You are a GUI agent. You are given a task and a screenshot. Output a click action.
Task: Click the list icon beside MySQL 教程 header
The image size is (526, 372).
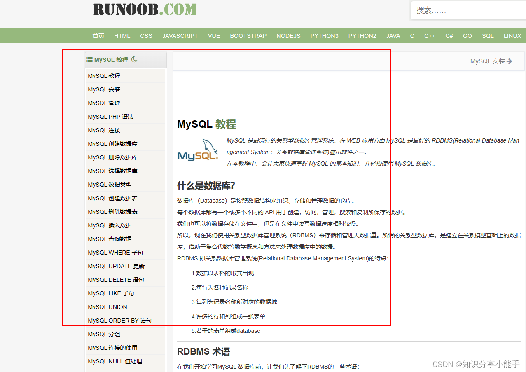(89, 60)
